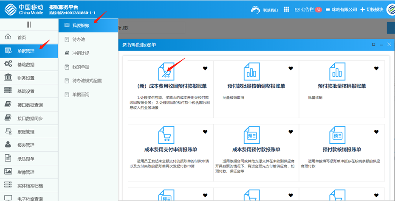Open (新)成本费用收回预付款报账单 title link

click(171, 86)
